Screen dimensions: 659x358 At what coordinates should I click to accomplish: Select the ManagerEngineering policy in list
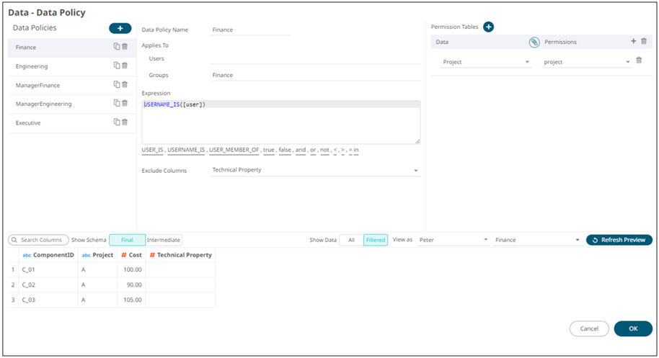pyautogui.click(x=44, y=104)
